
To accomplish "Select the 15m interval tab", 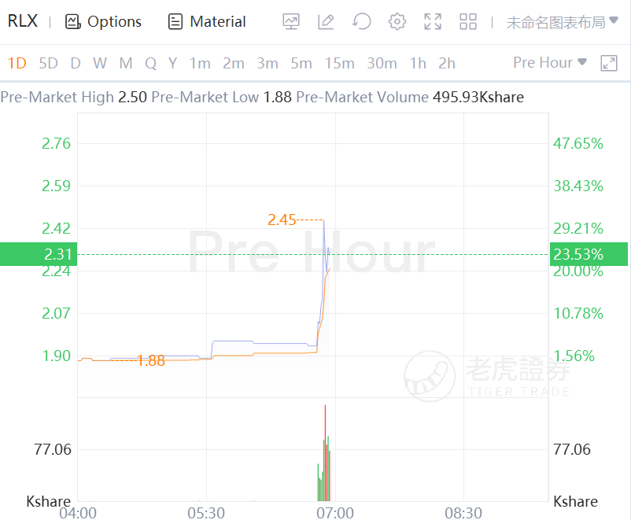I will point(339,63).
